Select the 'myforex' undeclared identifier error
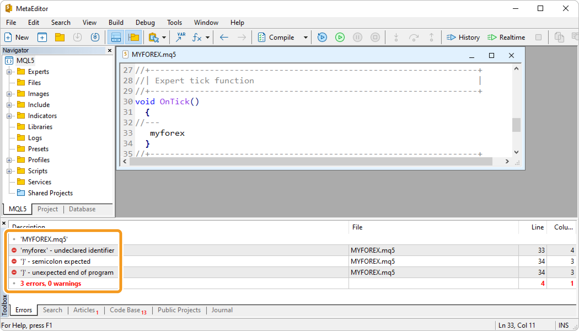The image size is (579, 331). pyautogui.click(x=67, y=250)
